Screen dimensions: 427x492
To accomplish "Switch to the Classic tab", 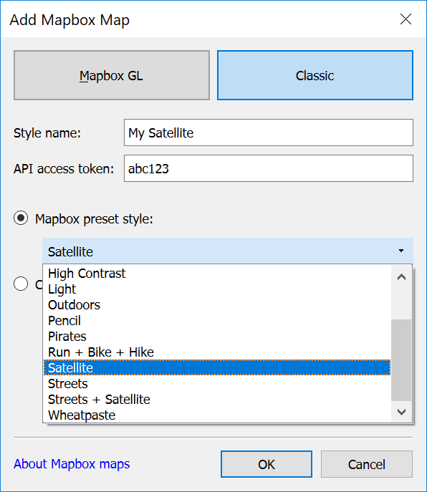I will point(315,75).
